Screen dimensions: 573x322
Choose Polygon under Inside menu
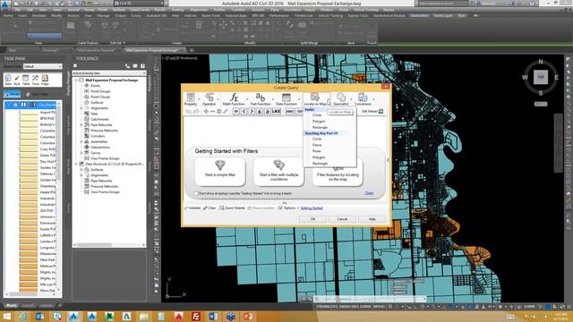(319, 122)
